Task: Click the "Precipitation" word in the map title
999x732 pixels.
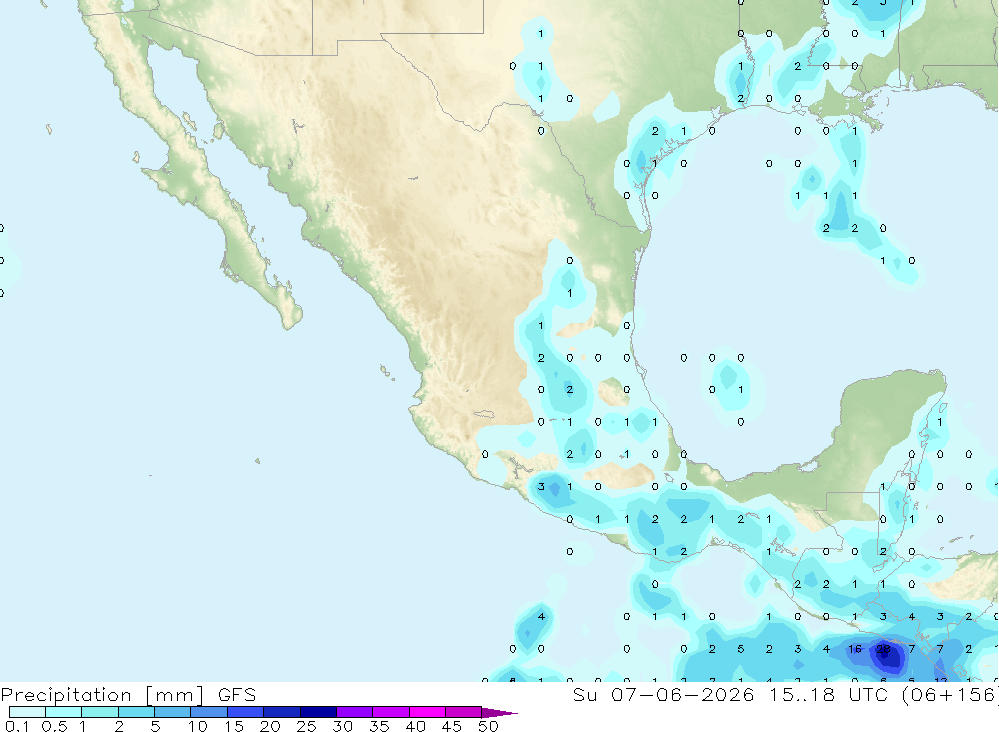Action: coord(66,695)
